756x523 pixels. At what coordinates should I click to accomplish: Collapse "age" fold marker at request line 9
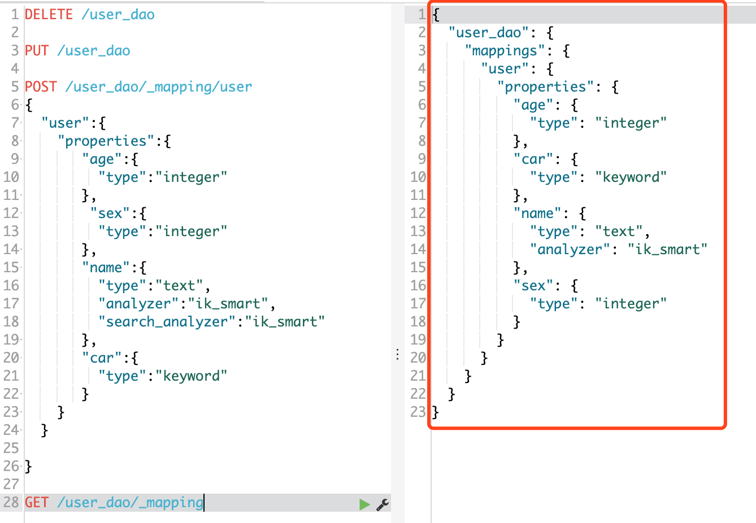click(x=21, y=159)
